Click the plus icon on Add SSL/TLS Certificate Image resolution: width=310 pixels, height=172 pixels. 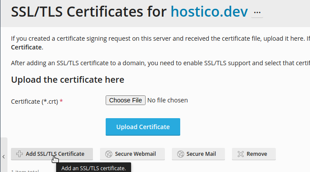pyautogui.click(x=19, y=154)
